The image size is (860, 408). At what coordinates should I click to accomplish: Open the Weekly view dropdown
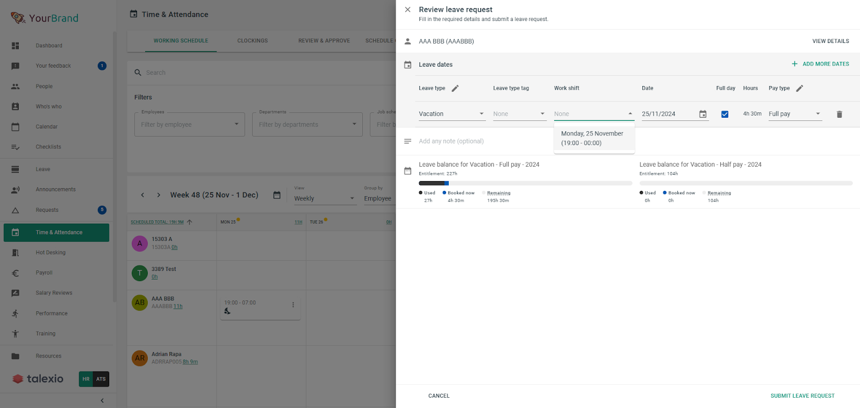coord(325,198)
